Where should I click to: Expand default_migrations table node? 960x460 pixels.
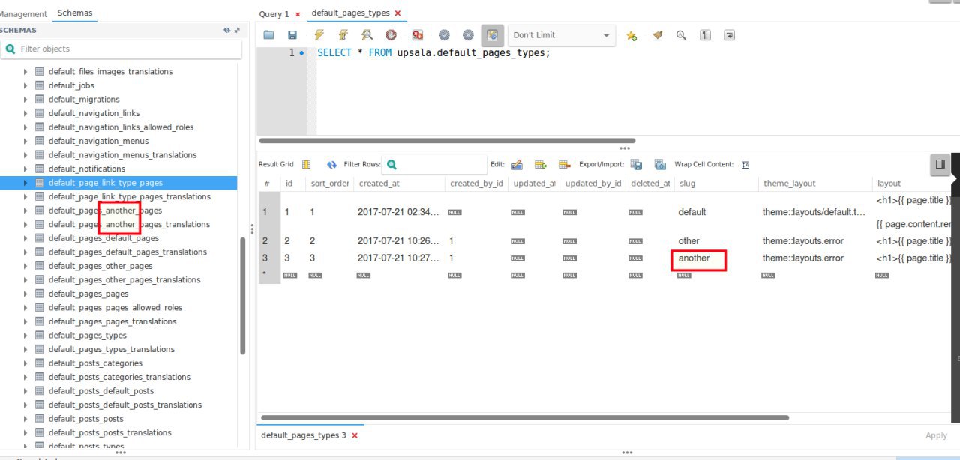pos(25,100)
